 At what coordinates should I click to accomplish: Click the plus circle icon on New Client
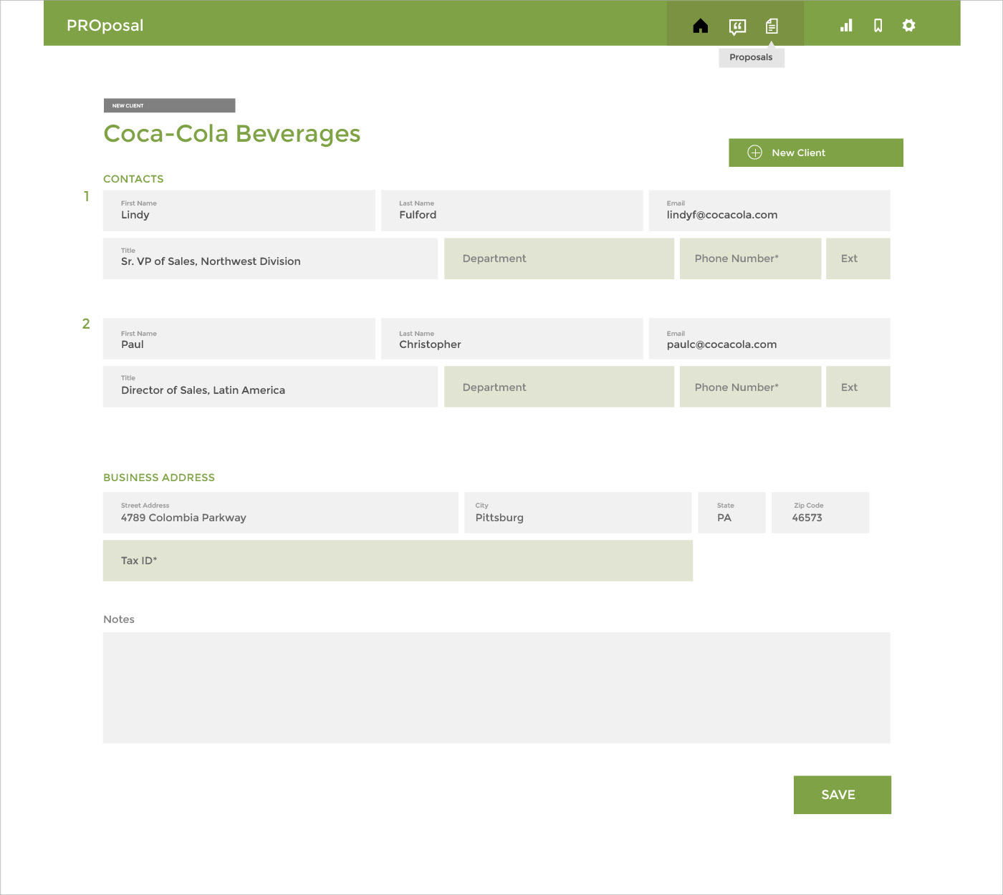pos(754,153)
